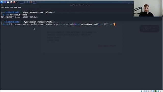The height and width of the screenshot is (92, 163).
Task: Open the View menu
Action: click(16, 7)
